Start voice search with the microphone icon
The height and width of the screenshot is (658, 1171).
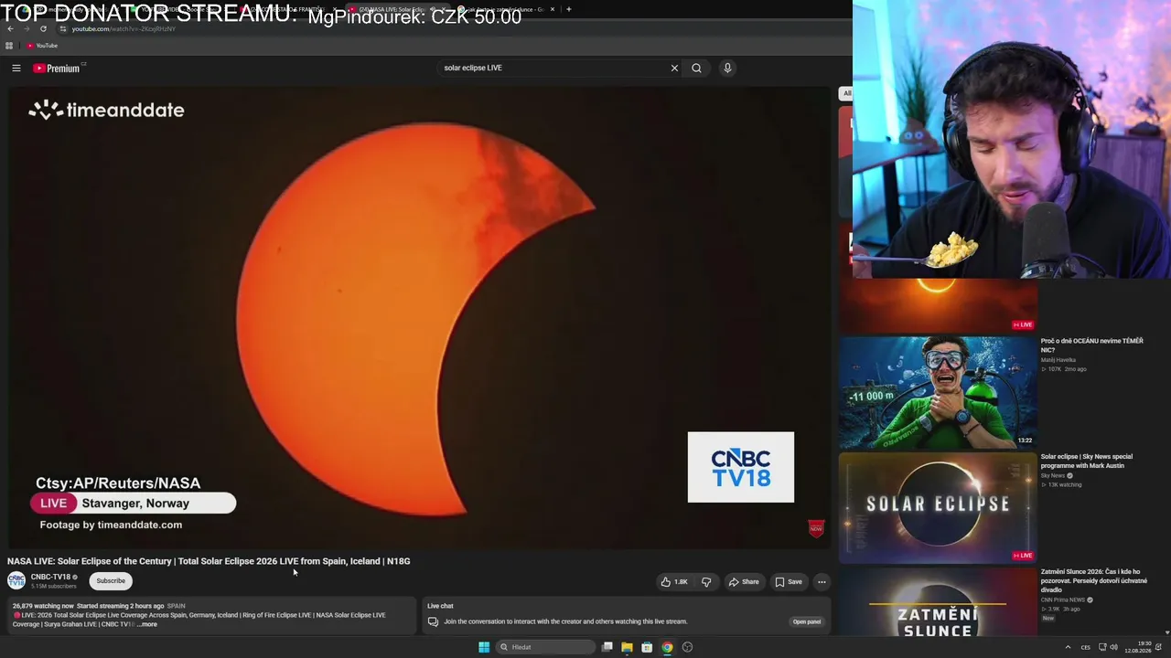pos(727,68)
